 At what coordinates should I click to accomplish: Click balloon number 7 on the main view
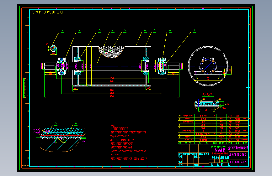click(x=155, y=30)
